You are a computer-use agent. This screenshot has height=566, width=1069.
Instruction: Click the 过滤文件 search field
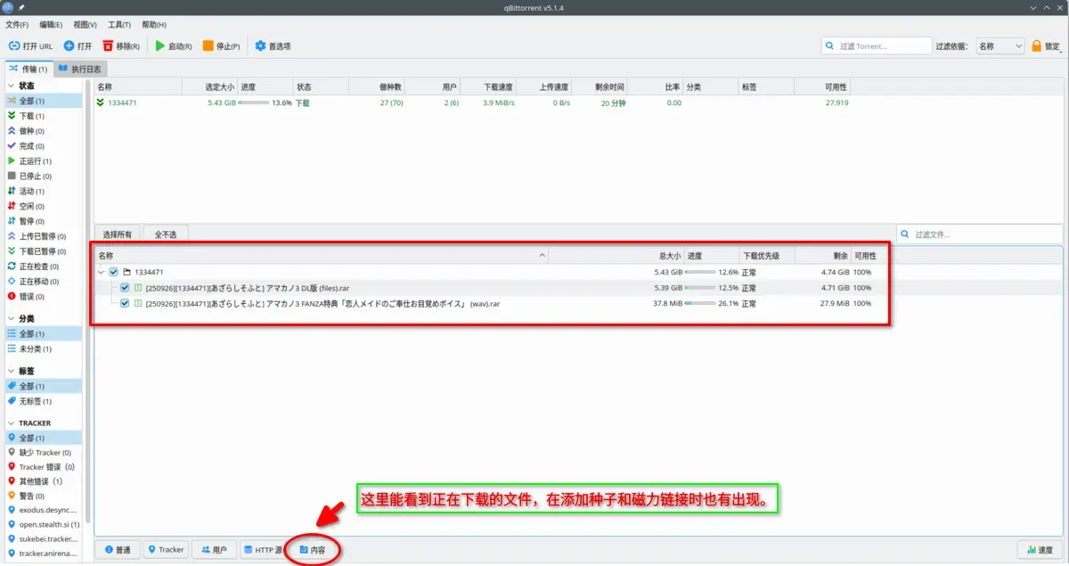(x=980, y=234)
